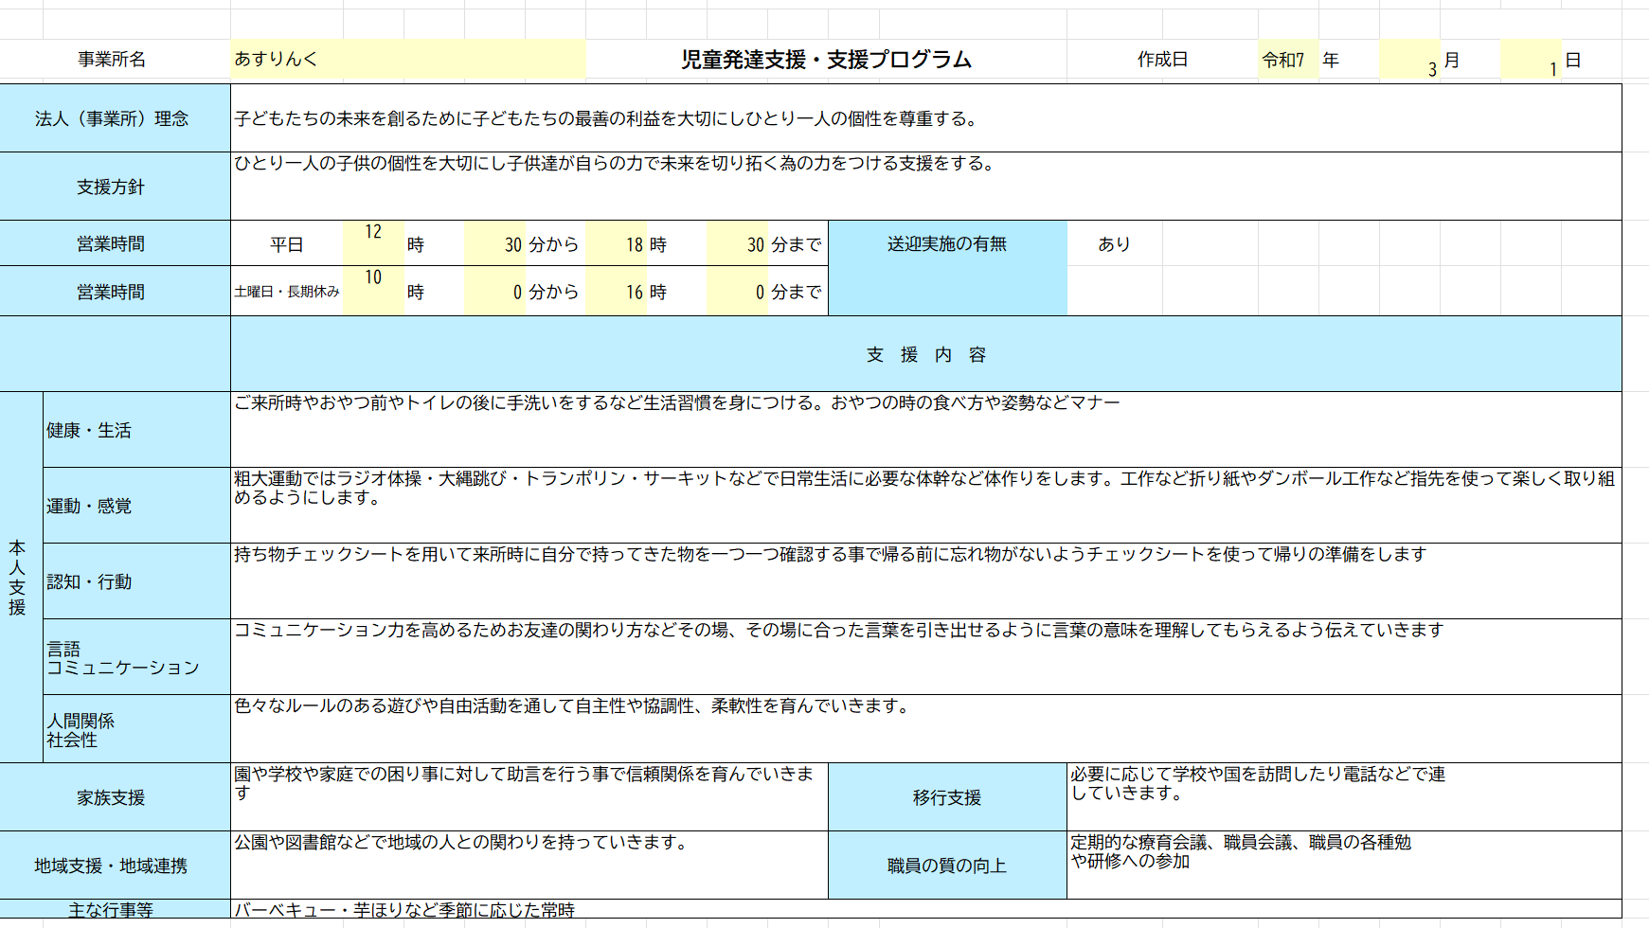The height and width of the screenshot is (928, 1649).
Task: Select the creation day cell showing 1
Action: coord(1530,62)
